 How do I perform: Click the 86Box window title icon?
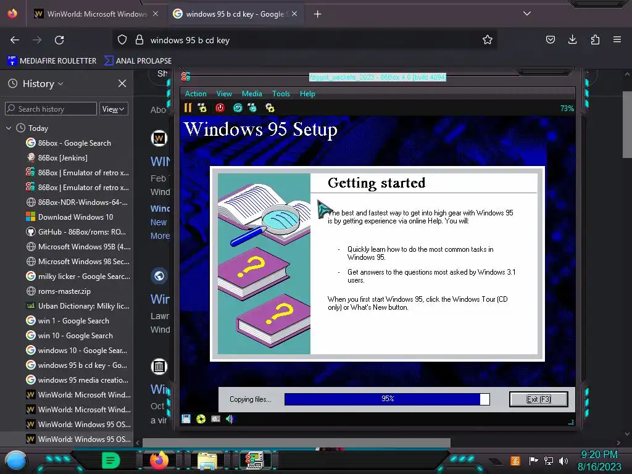tap(185, 77)
